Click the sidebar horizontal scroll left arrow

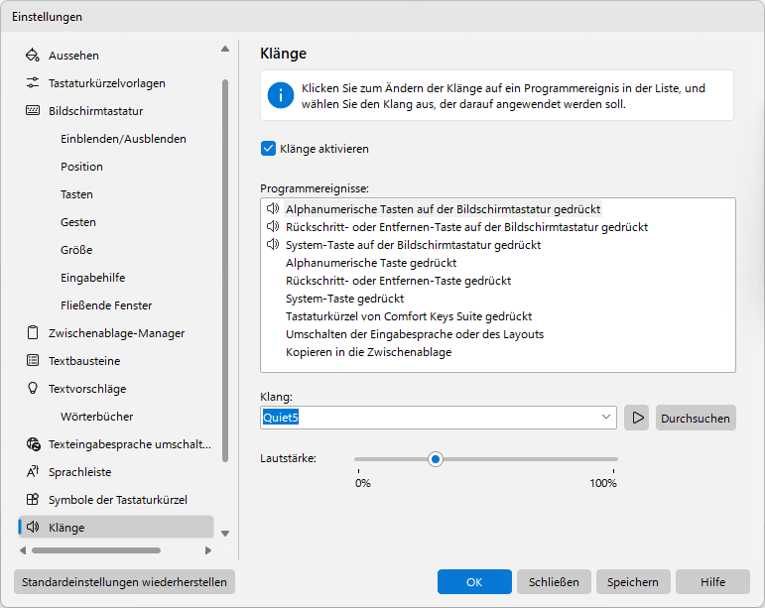(x=23, y=550)
